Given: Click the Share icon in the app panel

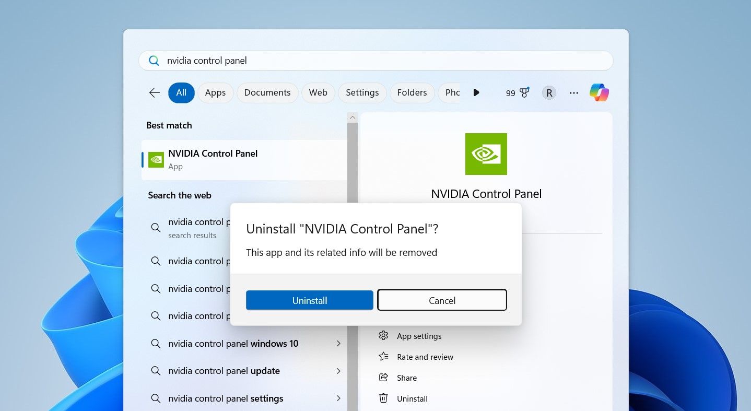Looking at the screenshot, I should [x=384, y=378].
